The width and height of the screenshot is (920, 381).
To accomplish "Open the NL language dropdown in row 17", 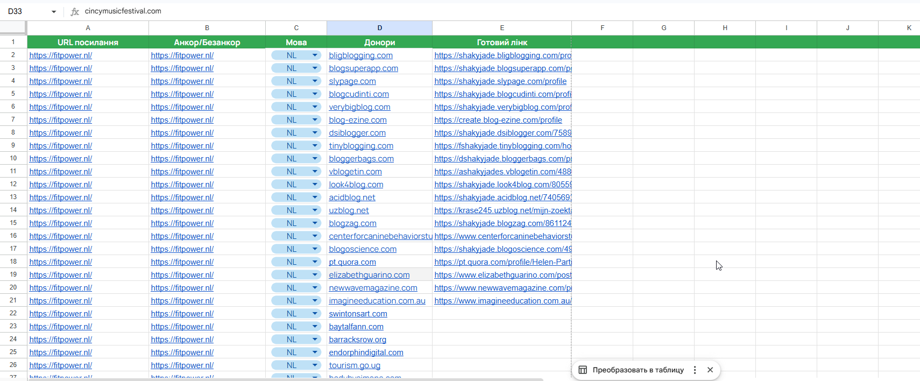I will (x=315, y=249).
